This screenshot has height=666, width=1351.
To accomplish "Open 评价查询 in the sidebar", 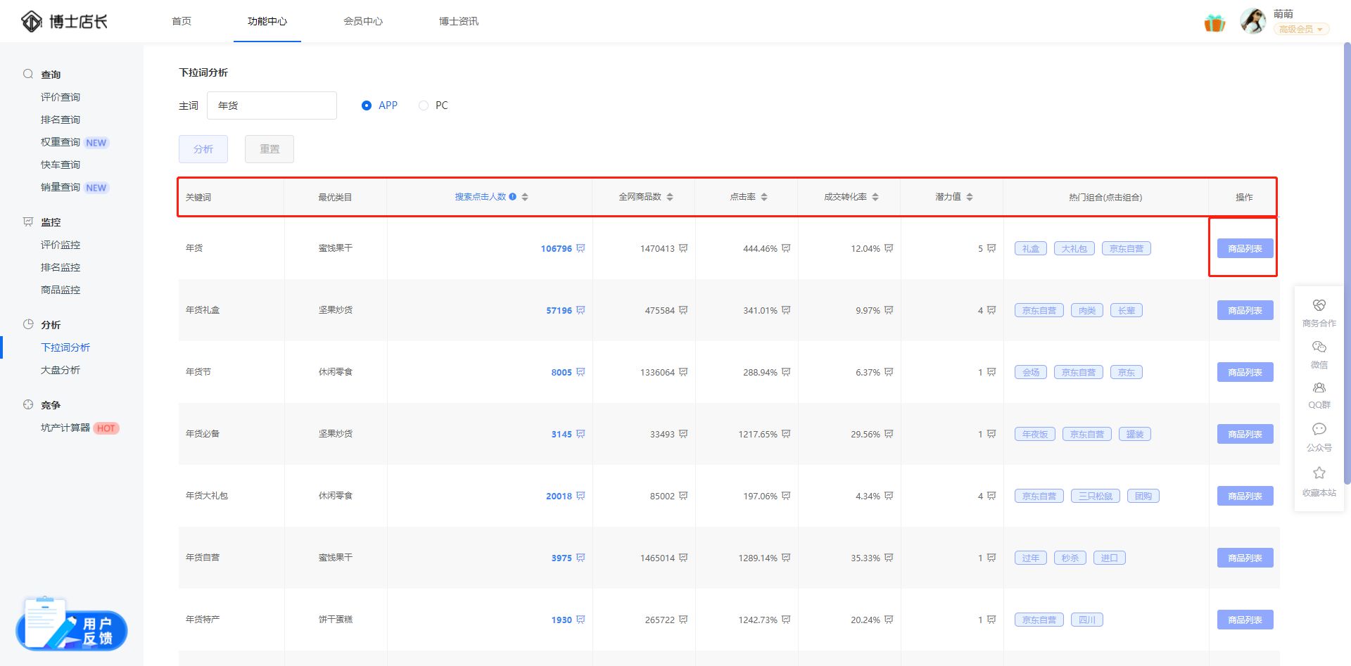I will click(x=61, y=97).
